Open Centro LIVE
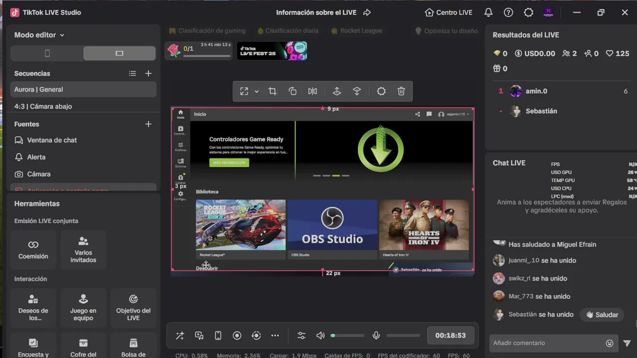637x358 pixels. (x=448, y=12)
